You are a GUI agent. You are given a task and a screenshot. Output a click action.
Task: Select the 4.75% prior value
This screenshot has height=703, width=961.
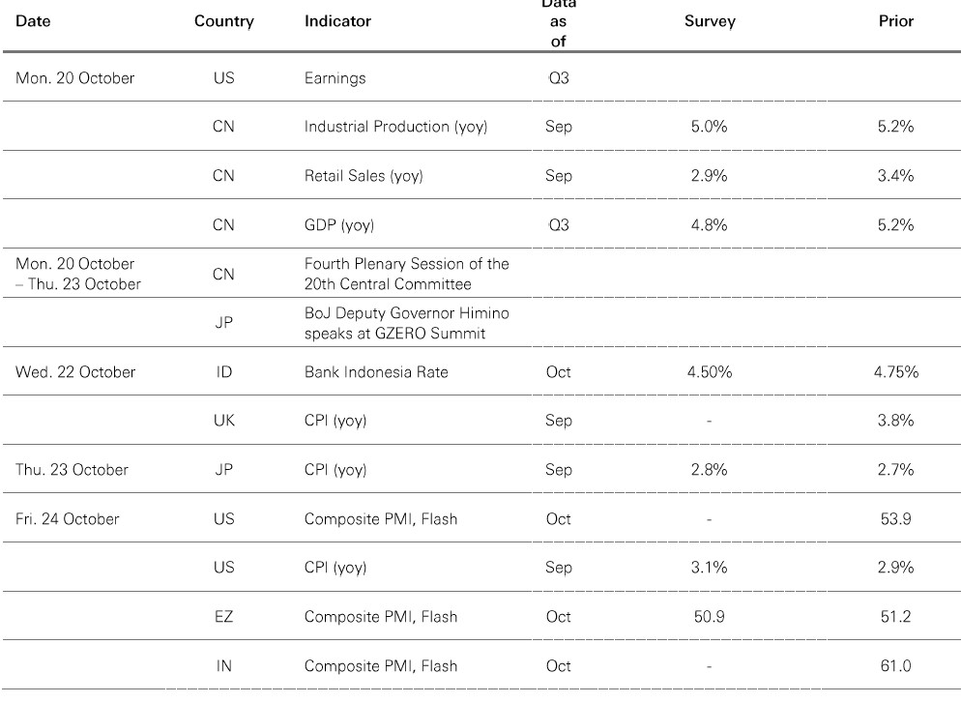pos(895,372)
